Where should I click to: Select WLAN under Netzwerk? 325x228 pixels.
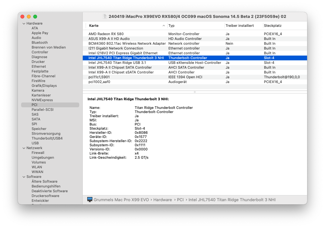coord(37,167)
